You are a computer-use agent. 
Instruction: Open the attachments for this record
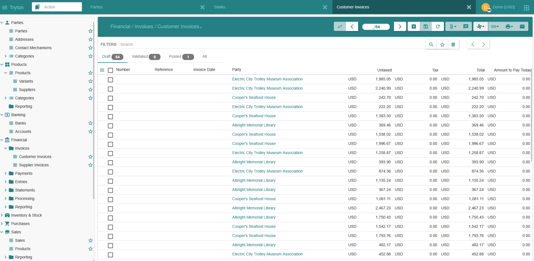pyautogui.click(x=451, y=26)
